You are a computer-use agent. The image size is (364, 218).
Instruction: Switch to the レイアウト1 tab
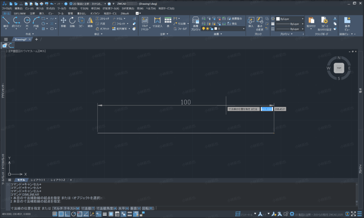(38, 180)
